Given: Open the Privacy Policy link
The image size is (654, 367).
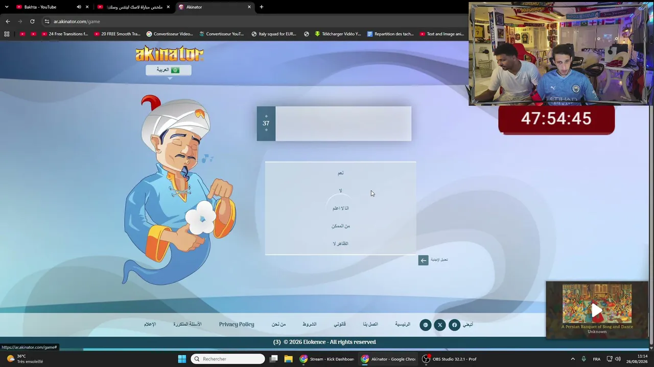Looking at the screenshot, I should pyautogui.click(x=237, y=324).
